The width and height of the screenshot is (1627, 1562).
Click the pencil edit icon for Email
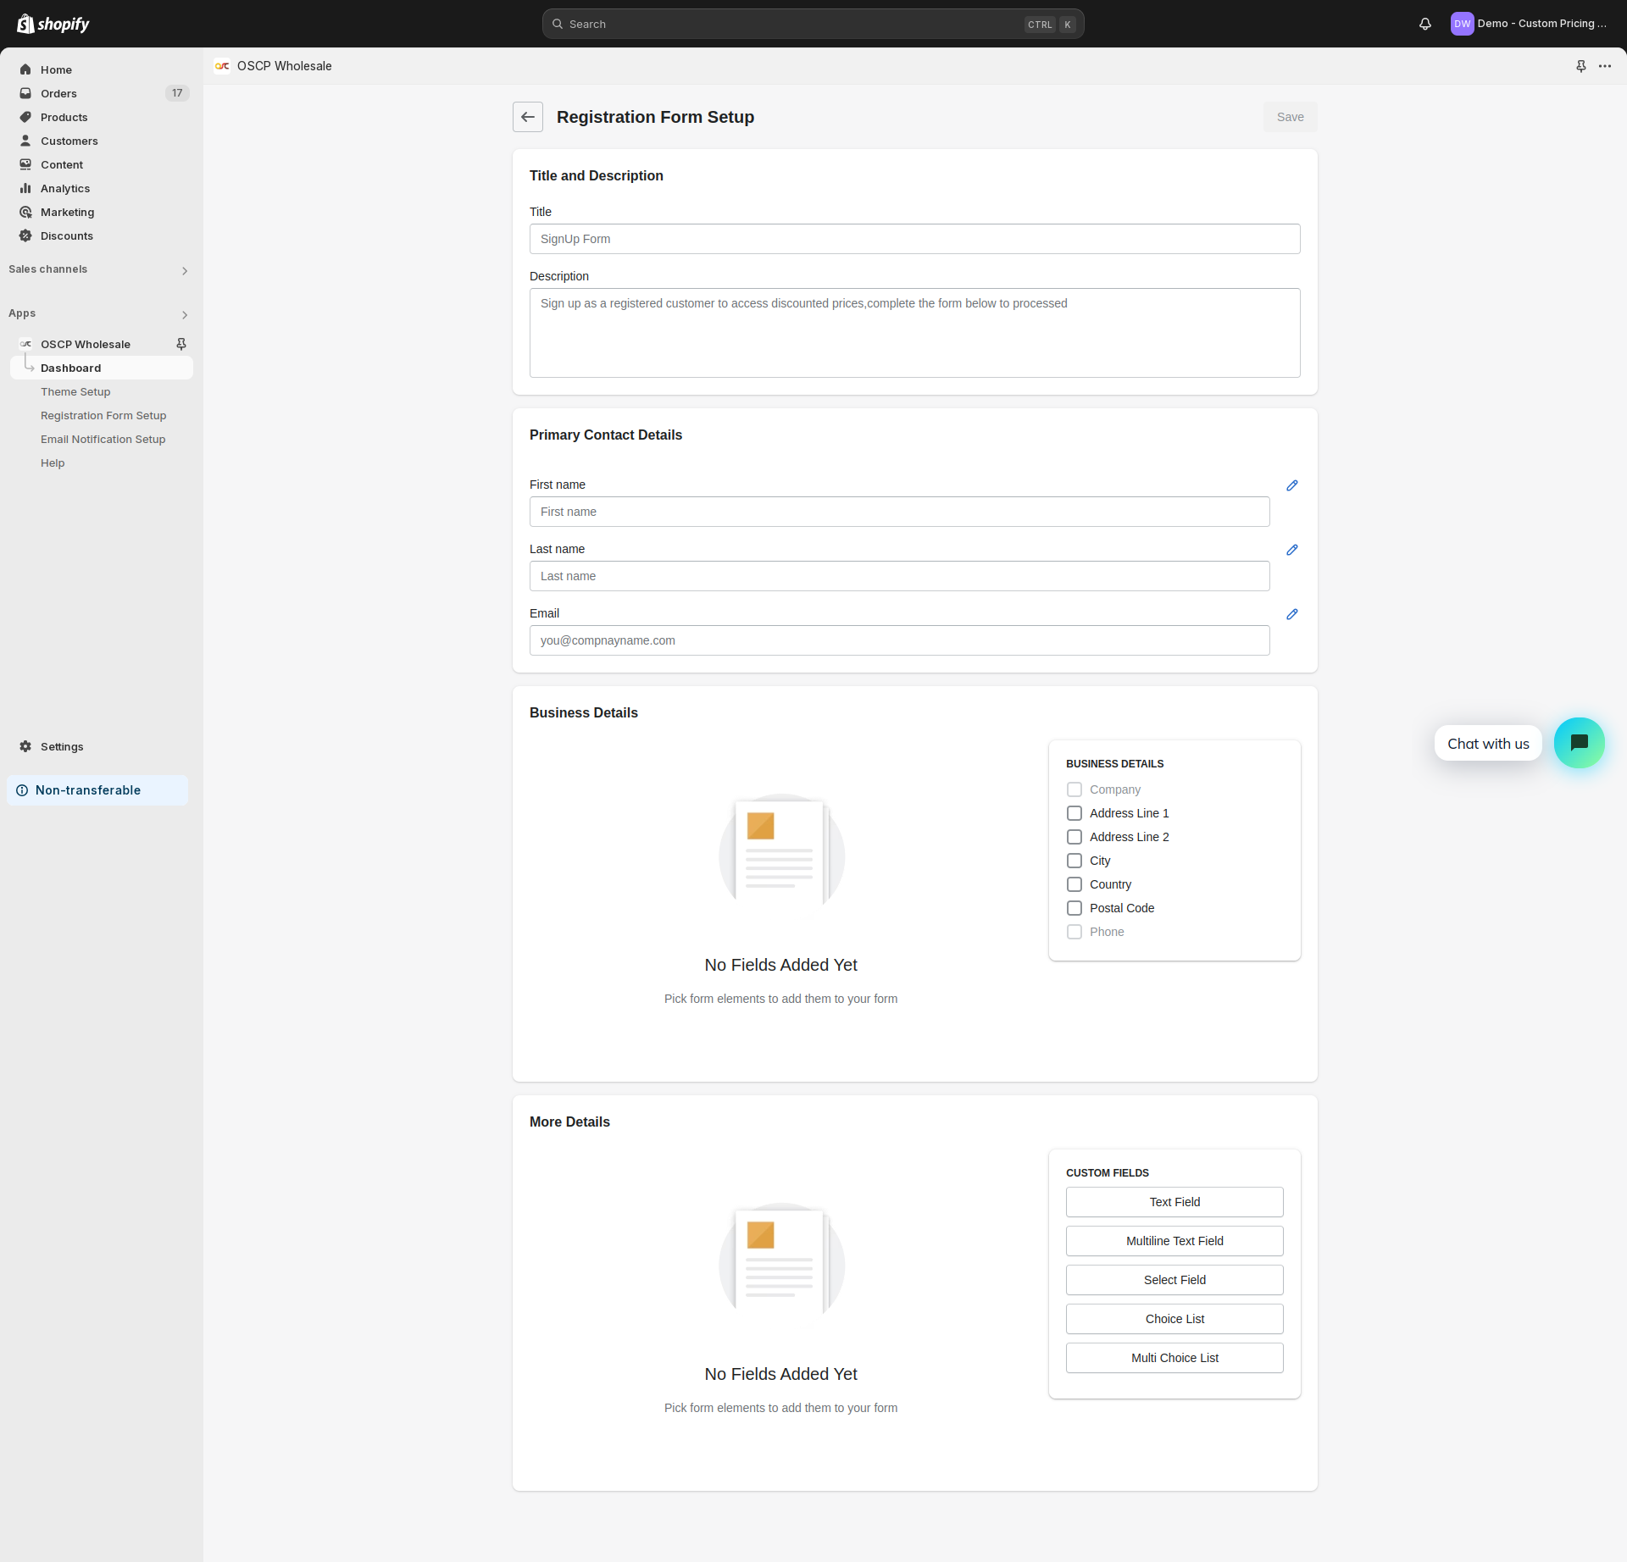1291,614
